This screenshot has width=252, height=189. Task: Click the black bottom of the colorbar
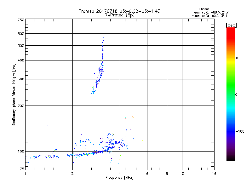click(231, 158)
